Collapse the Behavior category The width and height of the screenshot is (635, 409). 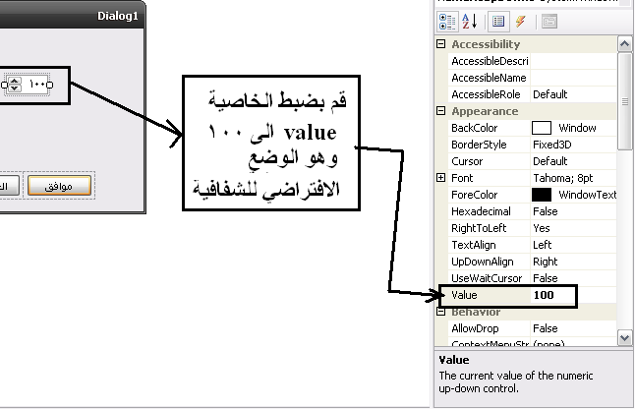440,312
